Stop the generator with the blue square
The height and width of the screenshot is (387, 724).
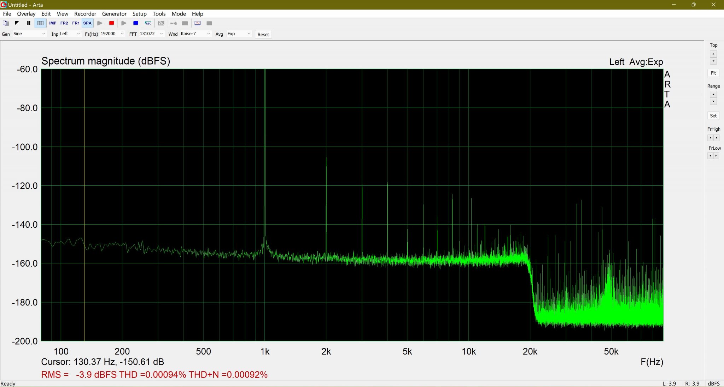pos(135,23)
